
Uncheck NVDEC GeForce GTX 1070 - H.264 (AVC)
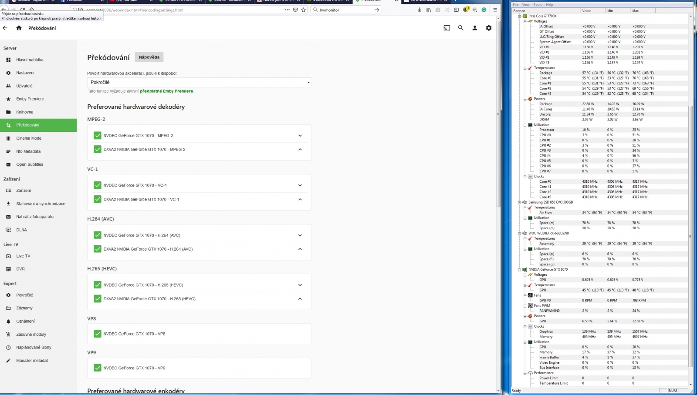coord(98,235)
